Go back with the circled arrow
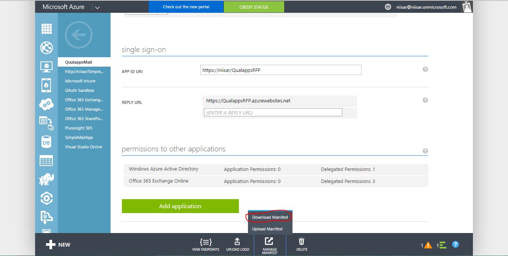The width and height of the screenshot is (508, 256). pyautogui.click(x=79, y=35)
